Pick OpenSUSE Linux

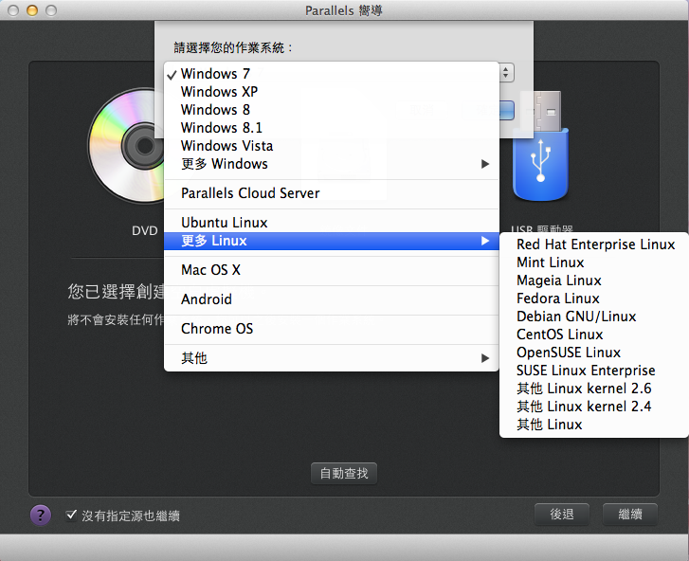(x=594, y=353)
